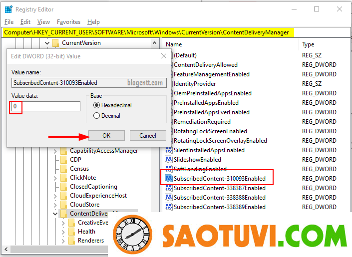This screenshot has width=352, height=257.
Task: Expand the Health subkey
Action: click(x=63, y=232)
